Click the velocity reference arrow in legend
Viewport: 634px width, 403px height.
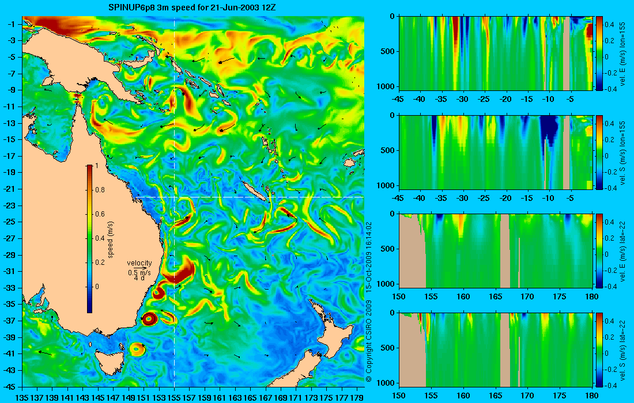coord(140,268)
